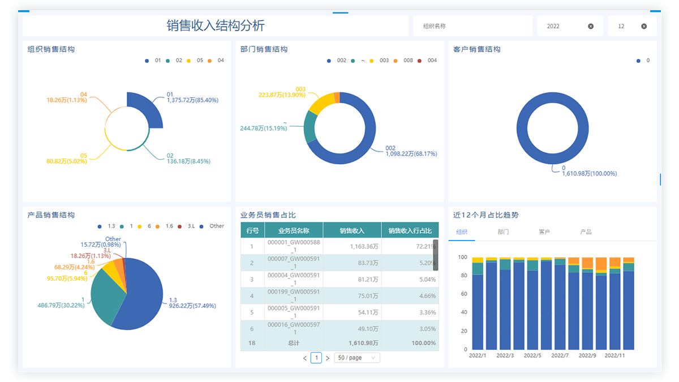Click the table's vertical scrollbar thumb
Screen dimensions: 679x382
pyautogui.click(x=436, y=255)
